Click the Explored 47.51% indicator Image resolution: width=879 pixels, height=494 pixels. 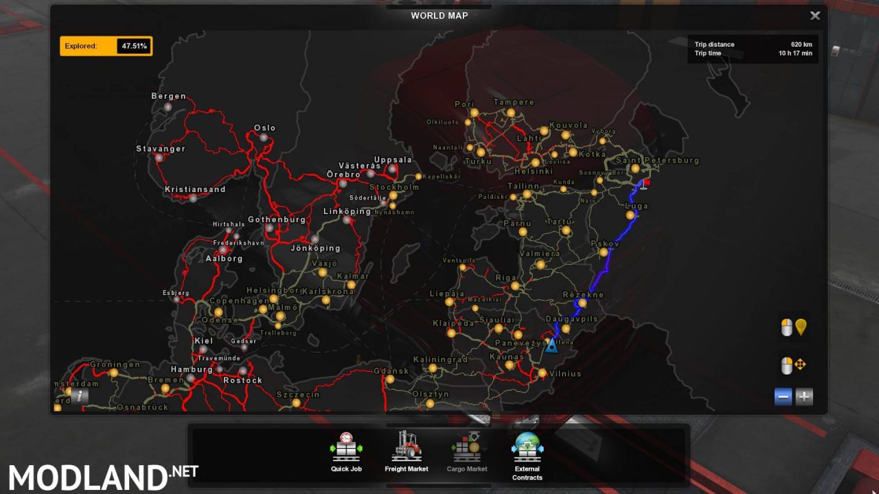coord(106,46)
